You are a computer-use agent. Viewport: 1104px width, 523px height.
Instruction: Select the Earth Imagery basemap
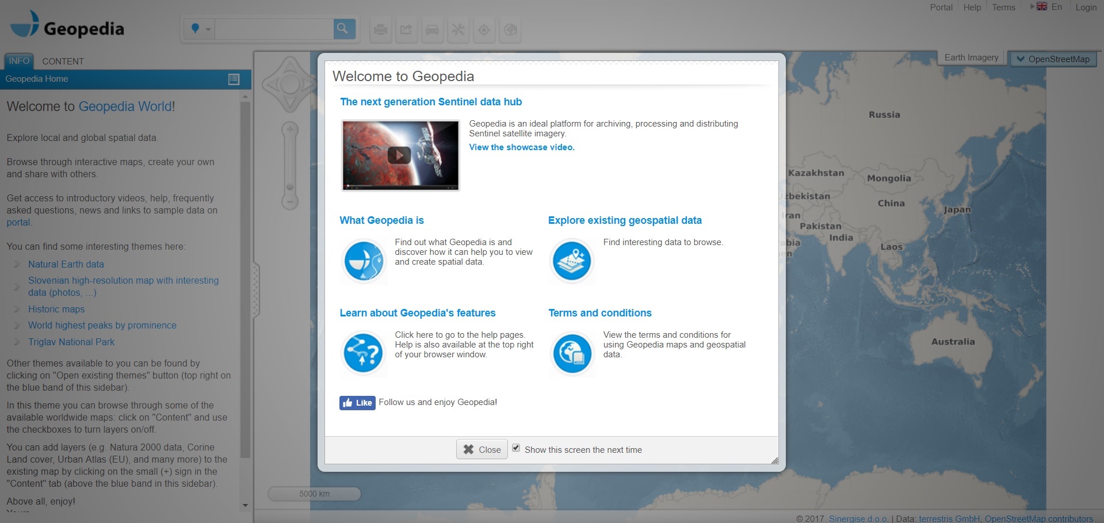(x=971, y=58)
